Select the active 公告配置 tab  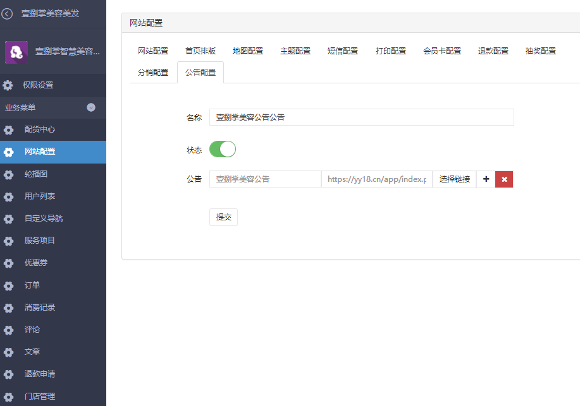point(201,73)
